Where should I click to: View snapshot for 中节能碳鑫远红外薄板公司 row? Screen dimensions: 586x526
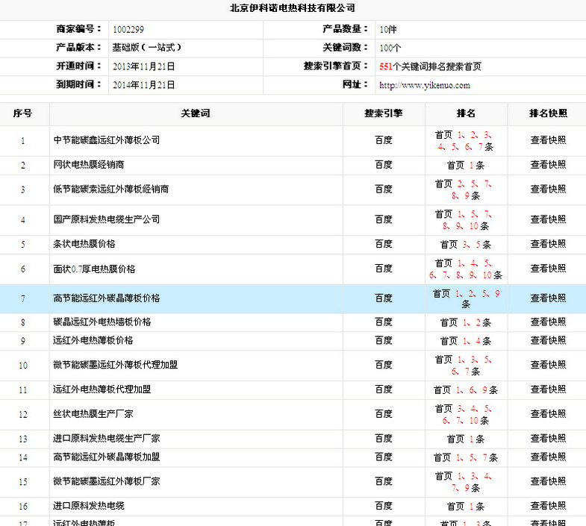[x=548, y=140]
